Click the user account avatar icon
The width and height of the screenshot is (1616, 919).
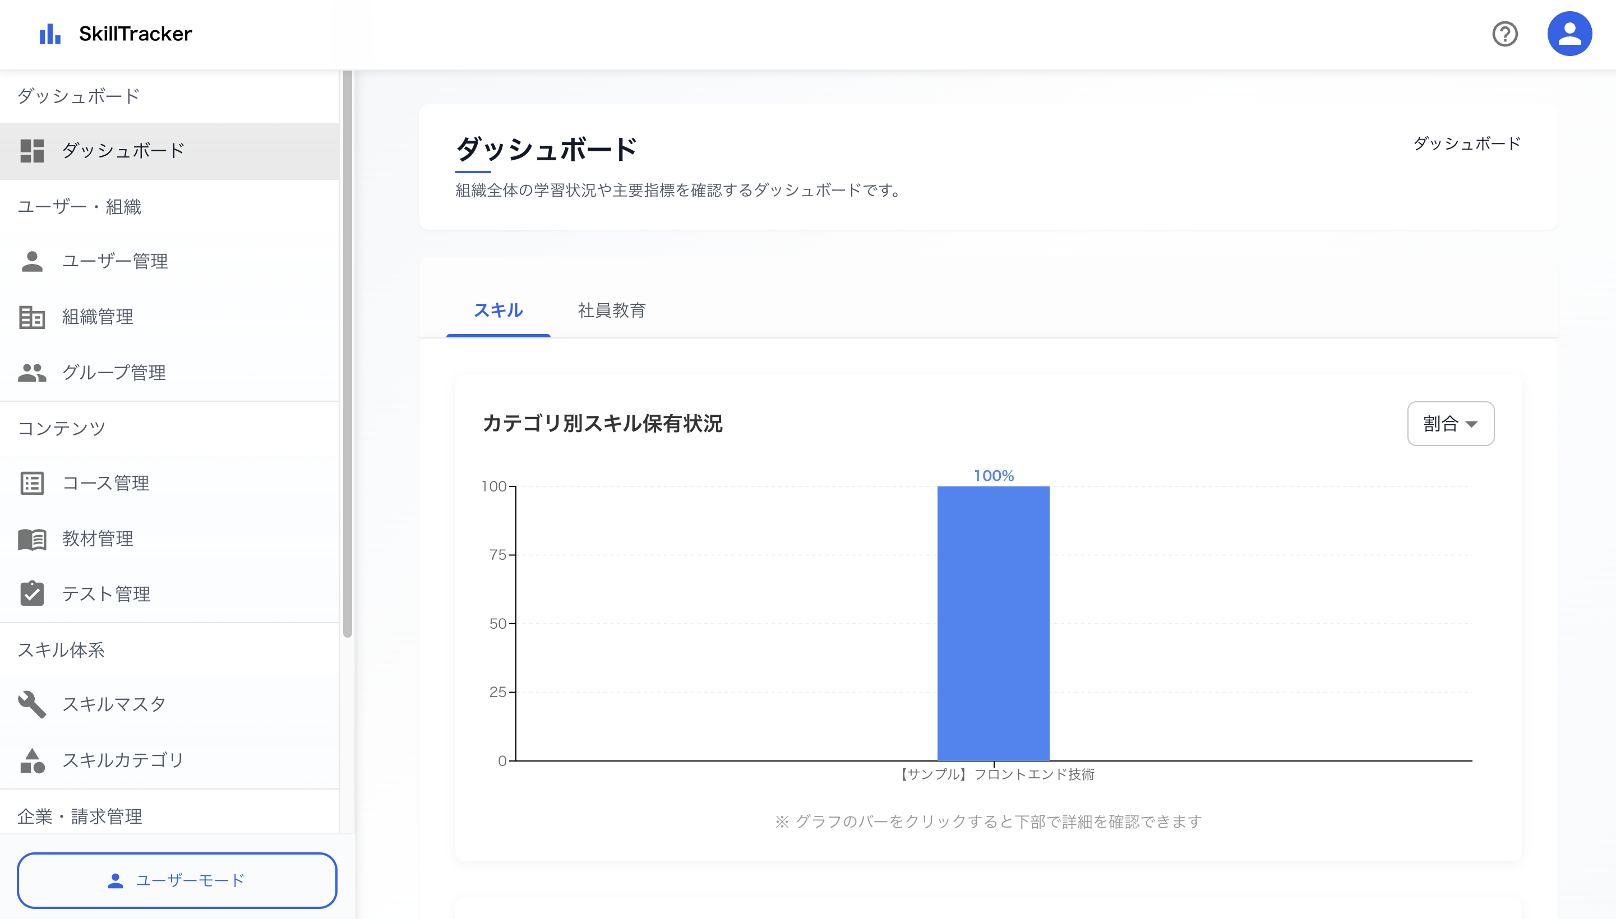pyautogui.click(x=1569, y=34)
